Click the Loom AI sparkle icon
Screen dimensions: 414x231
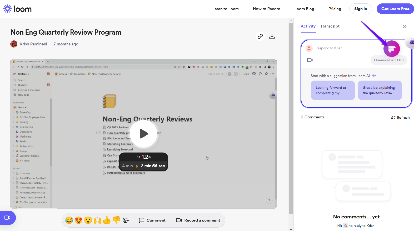pyautogui.click(x=374, y=76)
